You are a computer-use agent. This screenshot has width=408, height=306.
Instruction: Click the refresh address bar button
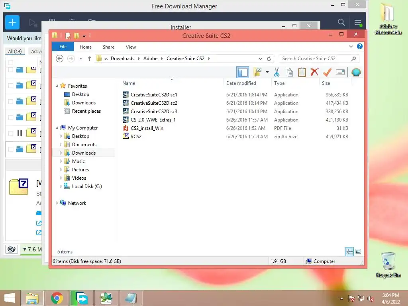269,59
